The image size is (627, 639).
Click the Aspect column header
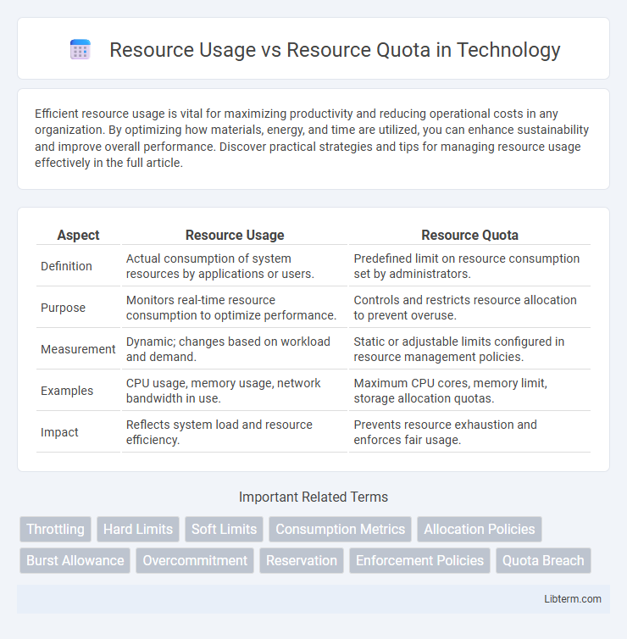click(x=78, y=235)
